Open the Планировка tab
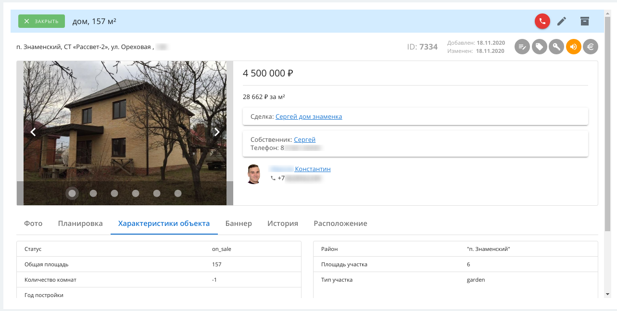The height and width of the screenshot is (311, 617). pyautogui.click(x=80, y=224)
